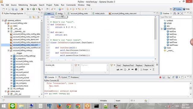Switch to the initial_stock editor tab
193x109 pixels.
tap(100, 13)
